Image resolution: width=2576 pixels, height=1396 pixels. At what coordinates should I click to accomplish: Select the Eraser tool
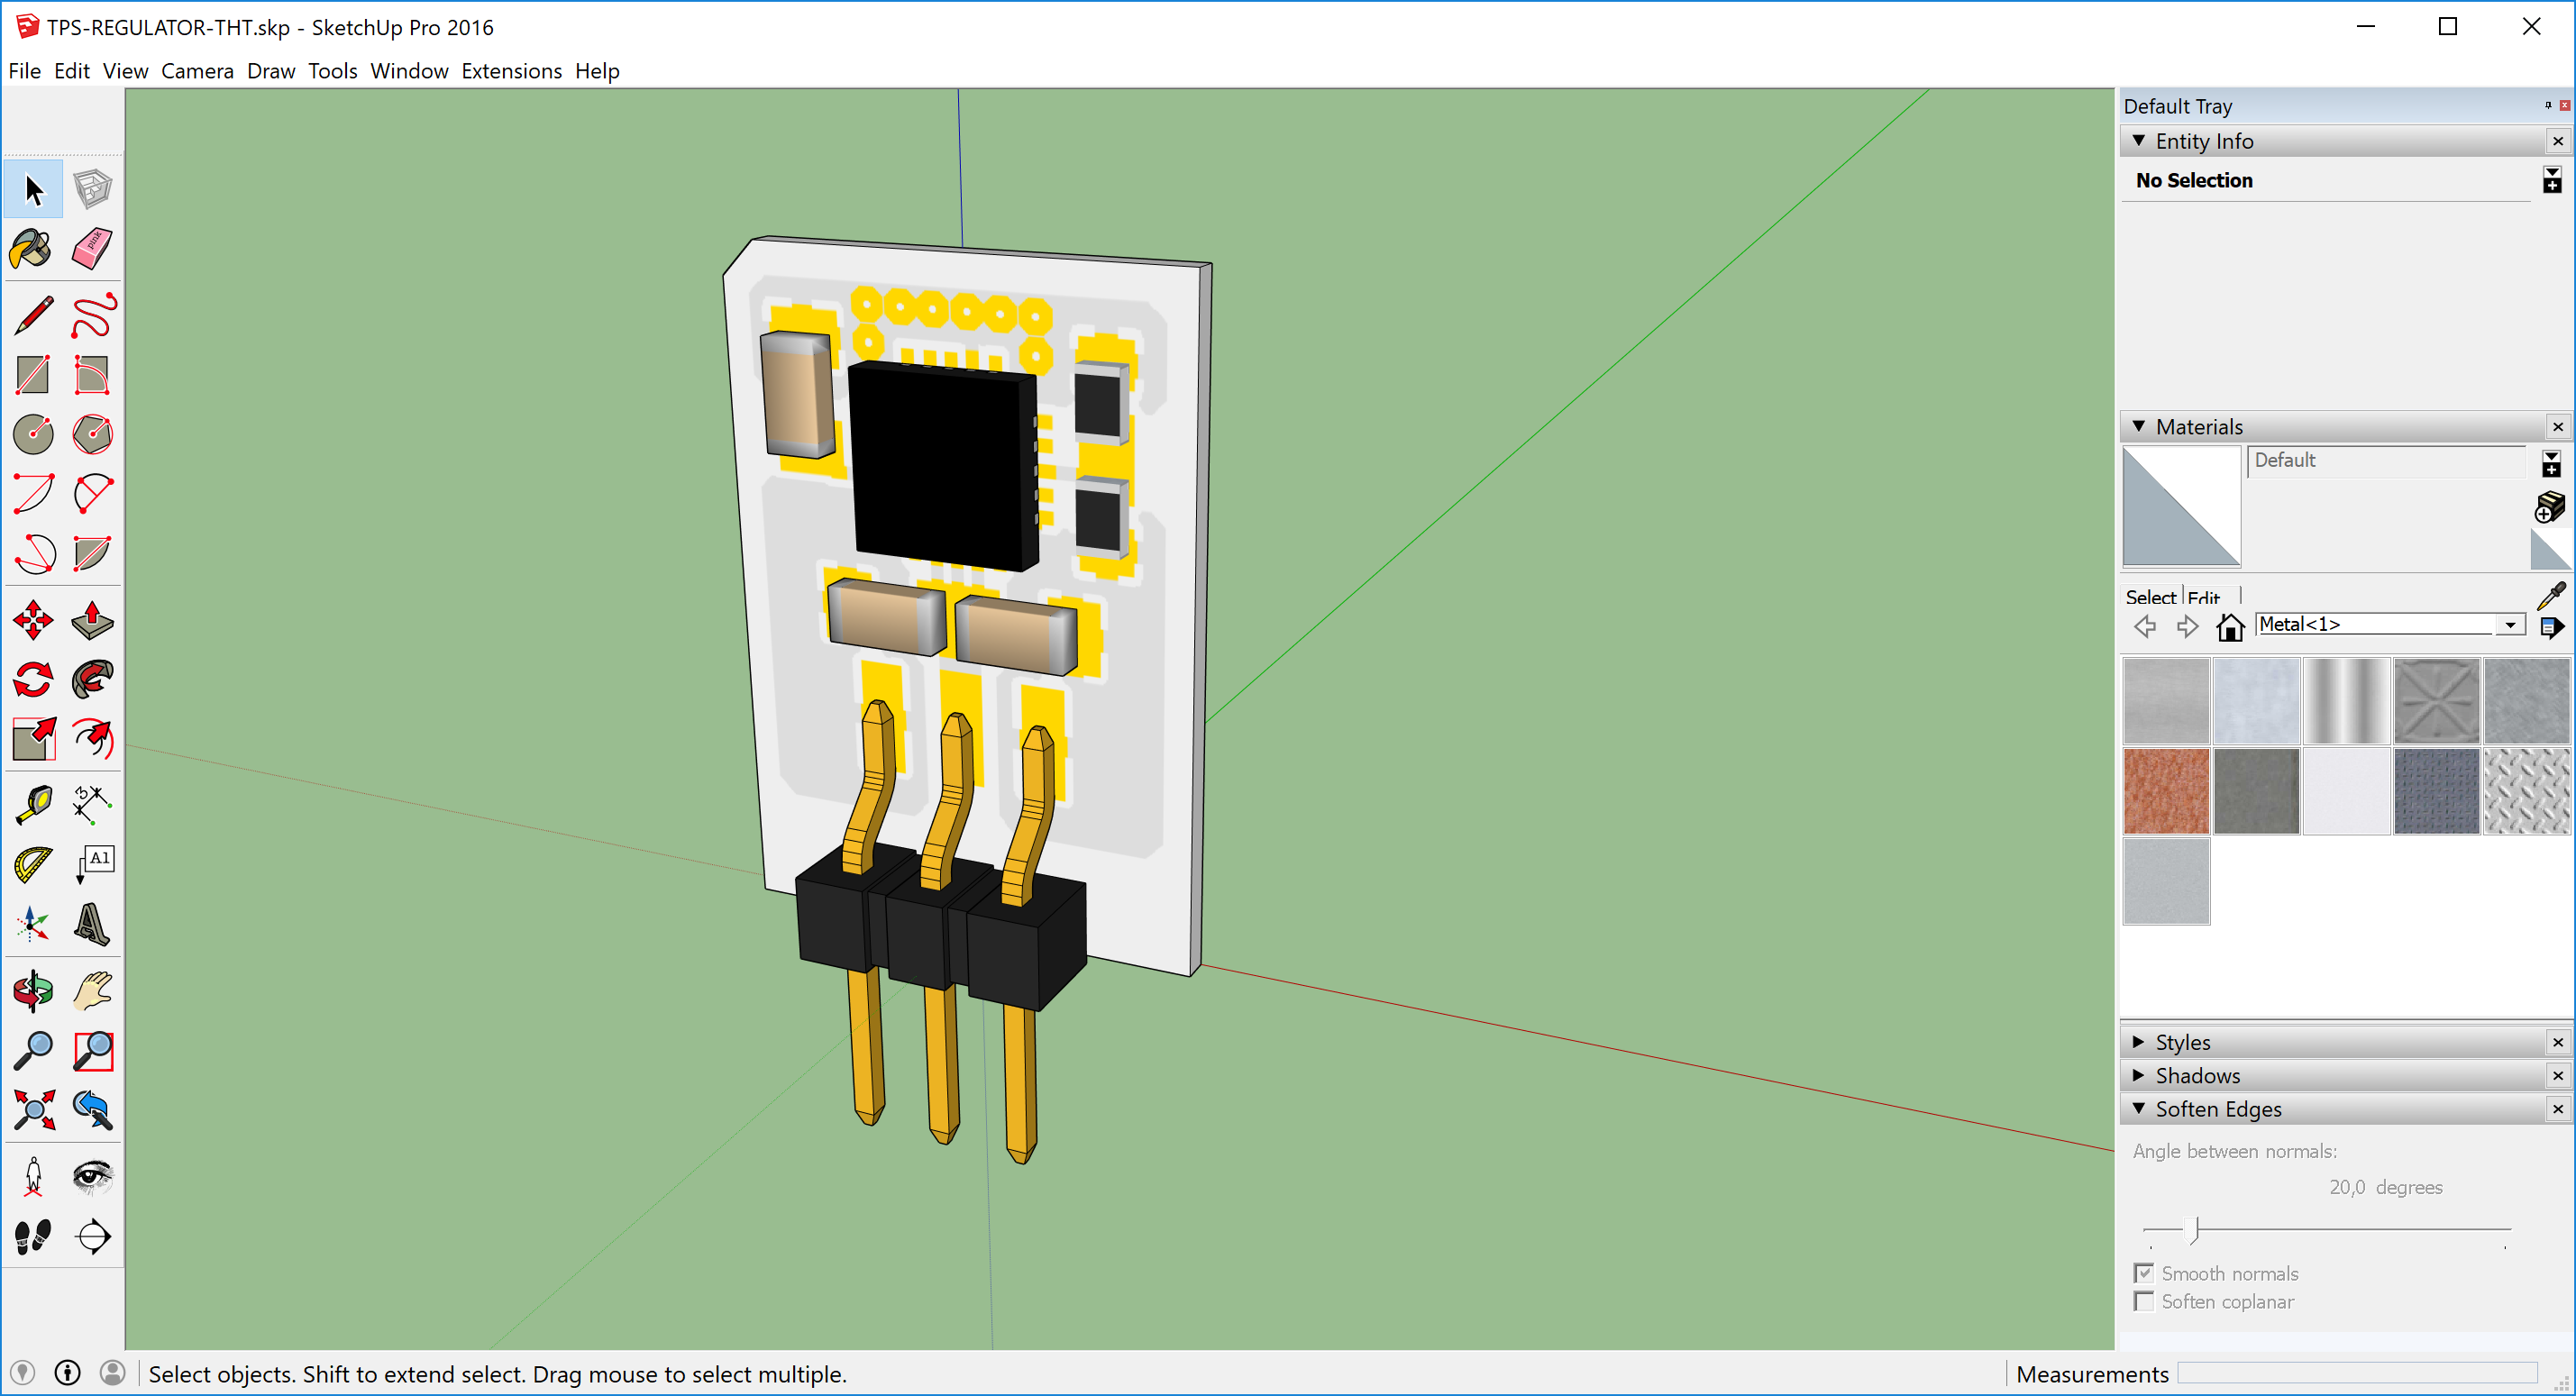(92, 249)
